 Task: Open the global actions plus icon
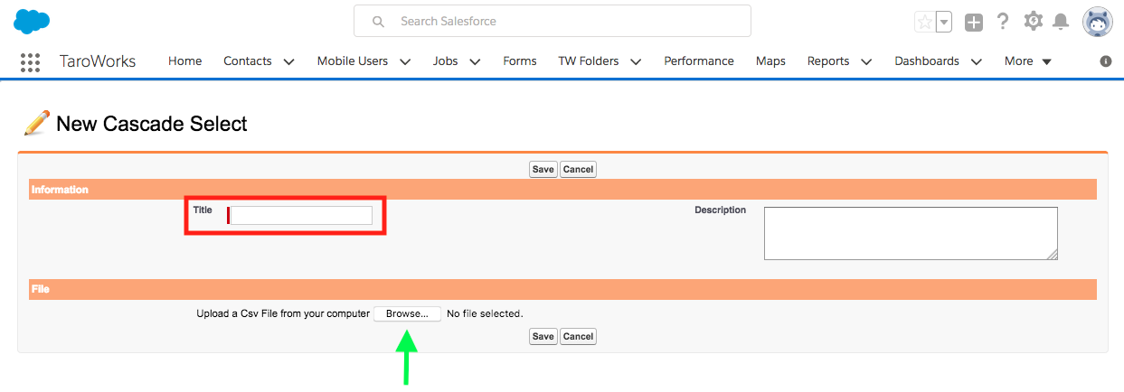click(973, 22)
